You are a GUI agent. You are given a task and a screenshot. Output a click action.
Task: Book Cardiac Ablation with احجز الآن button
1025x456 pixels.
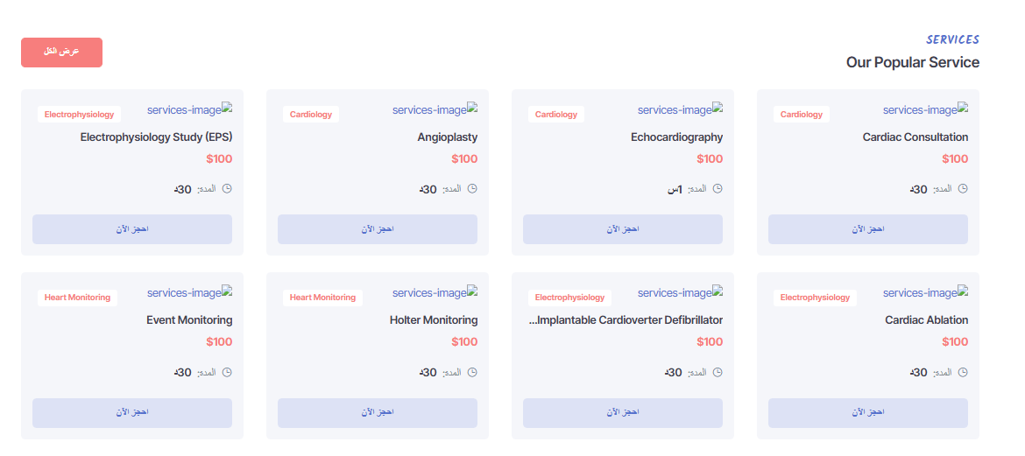pos(868,413)
